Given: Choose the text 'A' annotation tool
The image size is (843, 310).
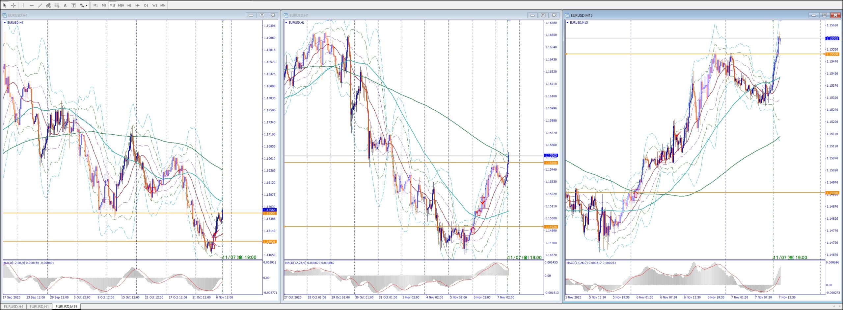Looking at the screenshot, I should pyautogui.click(x=65, y=5).
